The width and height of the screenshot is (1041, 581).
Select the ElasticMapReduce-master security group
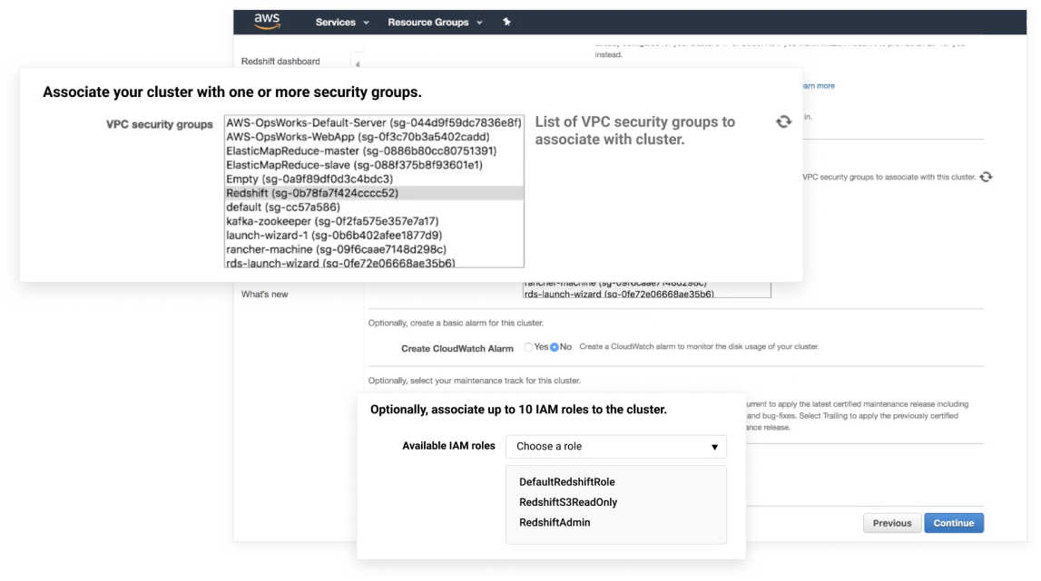click(361, 150)
